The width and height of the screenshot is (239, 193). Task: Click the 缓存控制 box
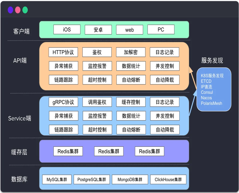tap(131, 102)
